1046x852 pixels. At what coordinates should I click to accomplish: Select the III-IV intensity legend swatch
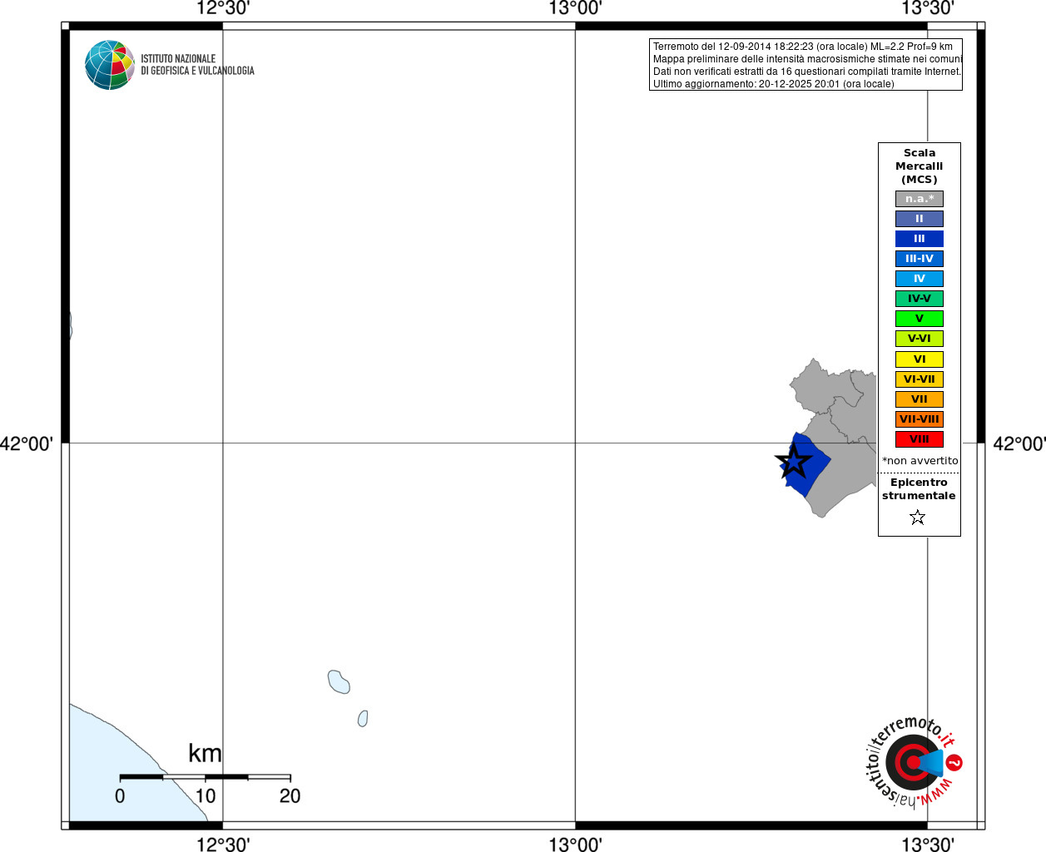920,259
